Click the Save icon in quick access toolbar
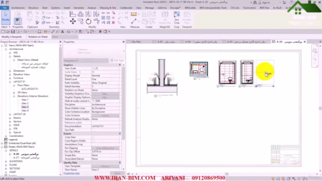This screenshot has width=322, height=181. (13, 32)
